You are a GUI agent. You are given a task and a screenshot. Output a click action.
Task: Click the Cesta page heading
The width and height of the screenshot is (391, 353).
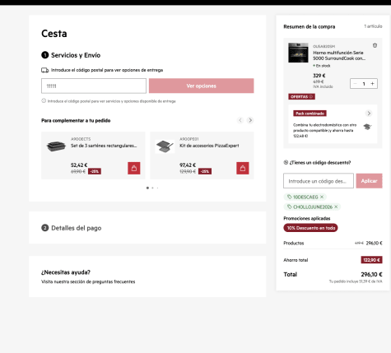point(54,34)
